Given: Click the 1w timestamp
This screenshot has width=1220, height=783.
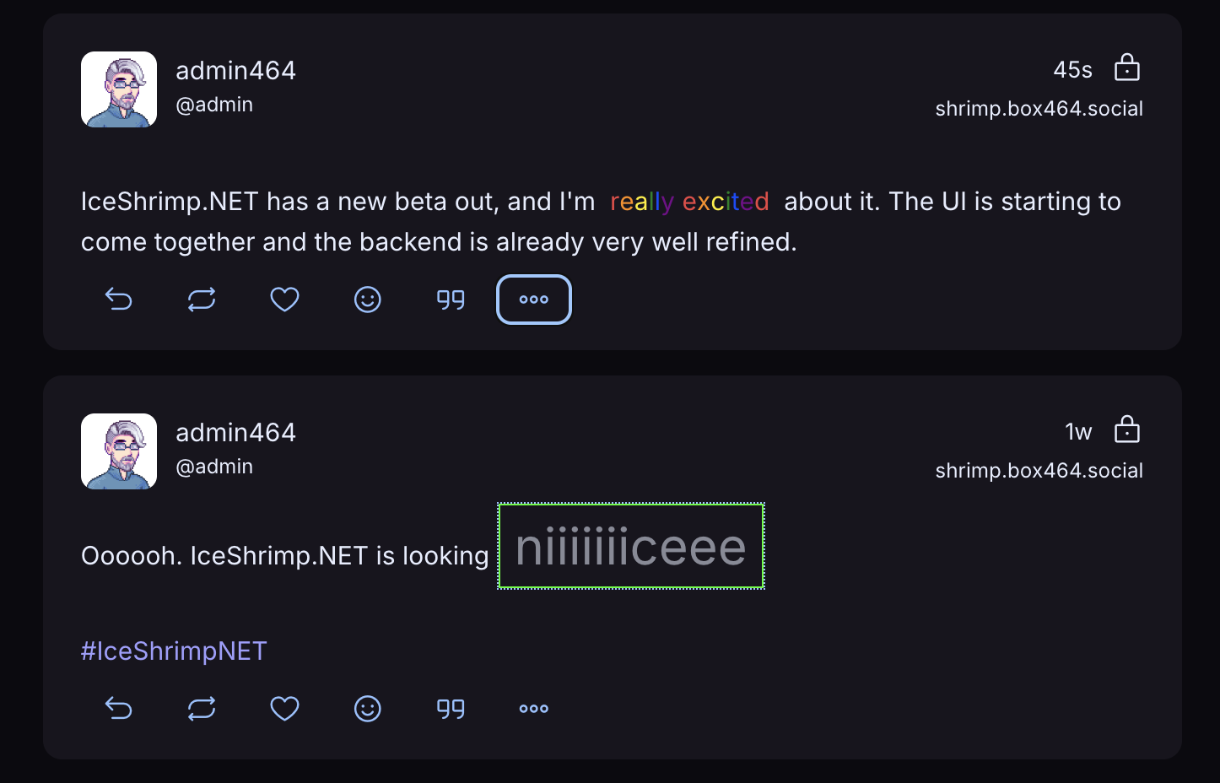Looking at the screenshot, I should point(1078,432).
